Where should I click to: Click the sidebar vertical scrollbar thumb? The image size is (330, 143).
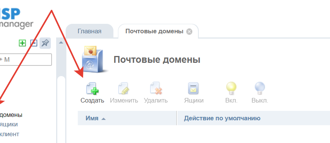tap(61, 109)
